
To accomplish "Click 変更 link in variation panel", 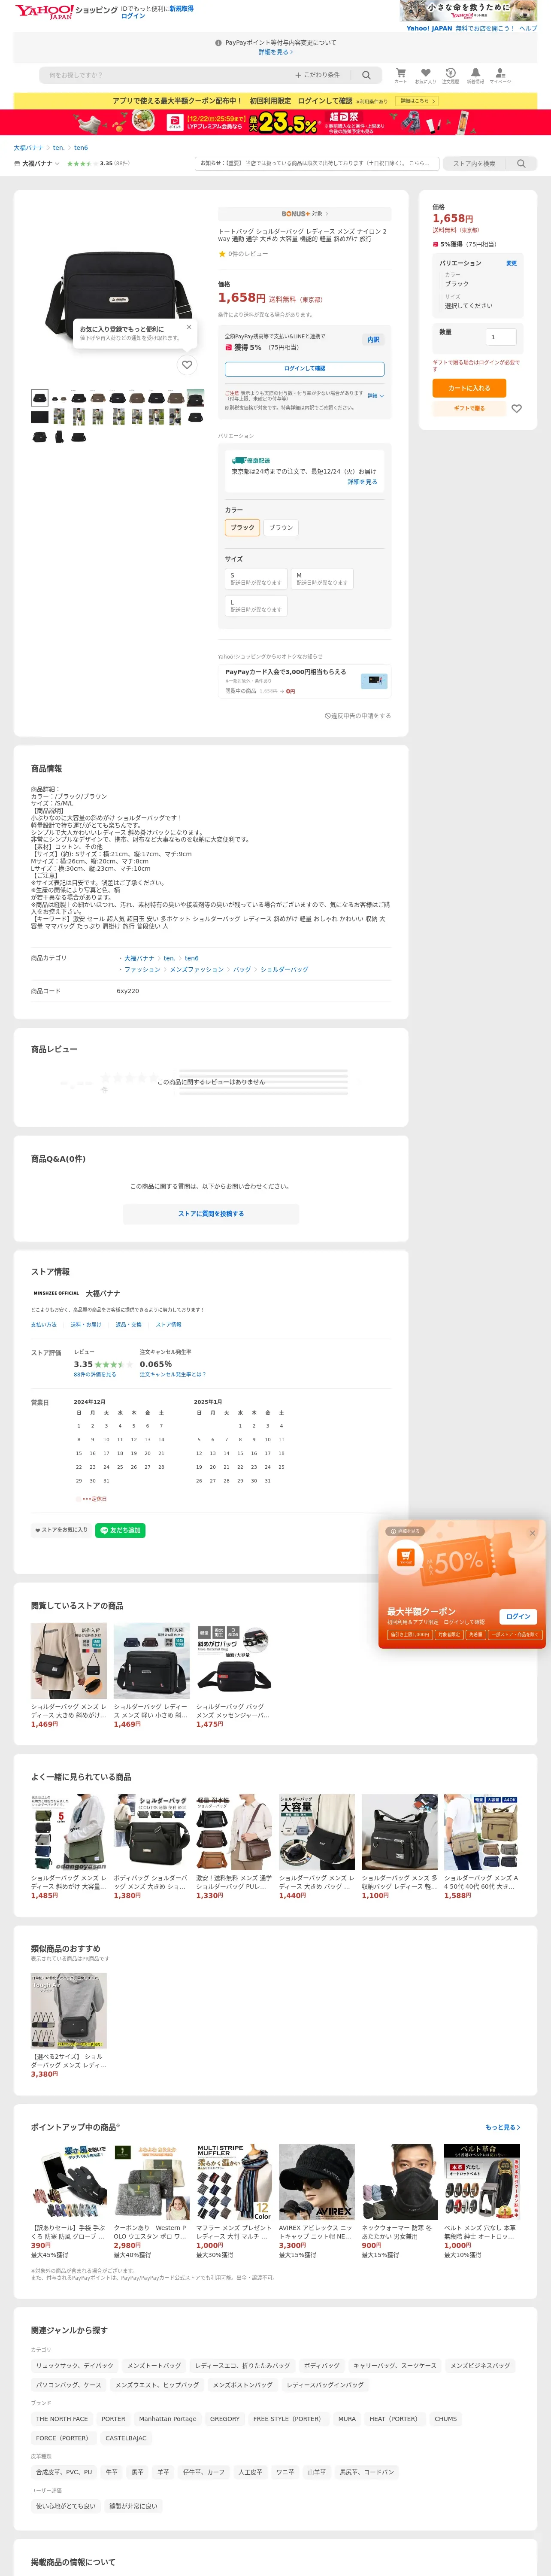I will pyautogui.click(x=511, y=263).
